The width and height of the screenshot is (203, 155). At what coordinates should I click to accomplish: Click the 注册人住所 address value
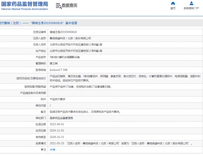click(x=76, y=44)
